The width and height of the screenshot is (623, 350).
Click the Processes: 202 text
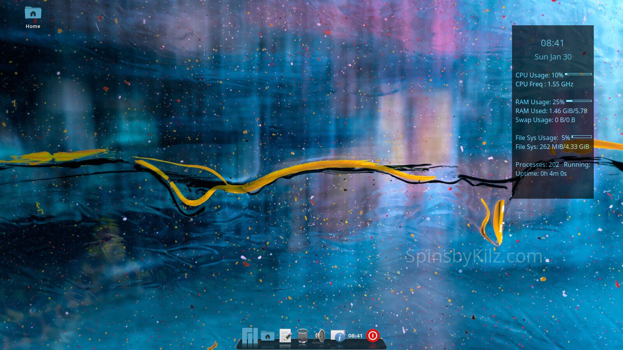coord(537,164)
